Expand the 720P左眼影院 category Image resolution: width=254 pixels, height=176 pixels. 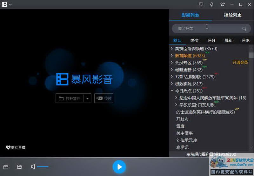[x=172, y=76]
